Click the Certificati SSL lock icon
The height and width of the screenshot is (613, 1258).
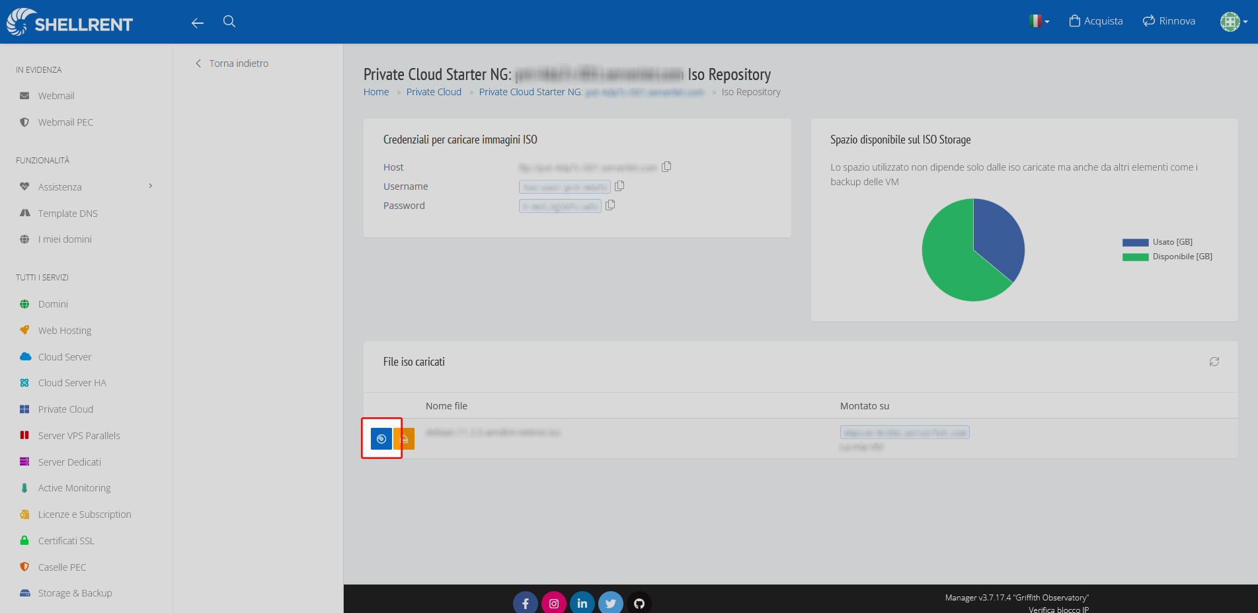click(x=24, y=540)
